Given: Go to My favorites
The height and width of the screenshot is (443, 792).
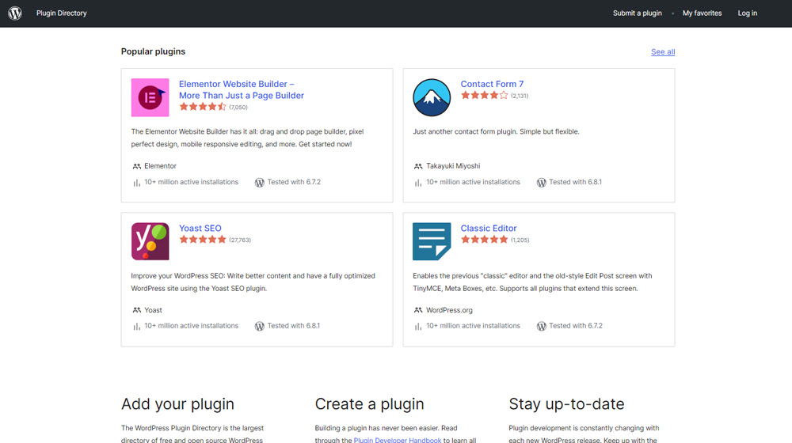Looking at the screenshot, I should [x=702, y=13].
